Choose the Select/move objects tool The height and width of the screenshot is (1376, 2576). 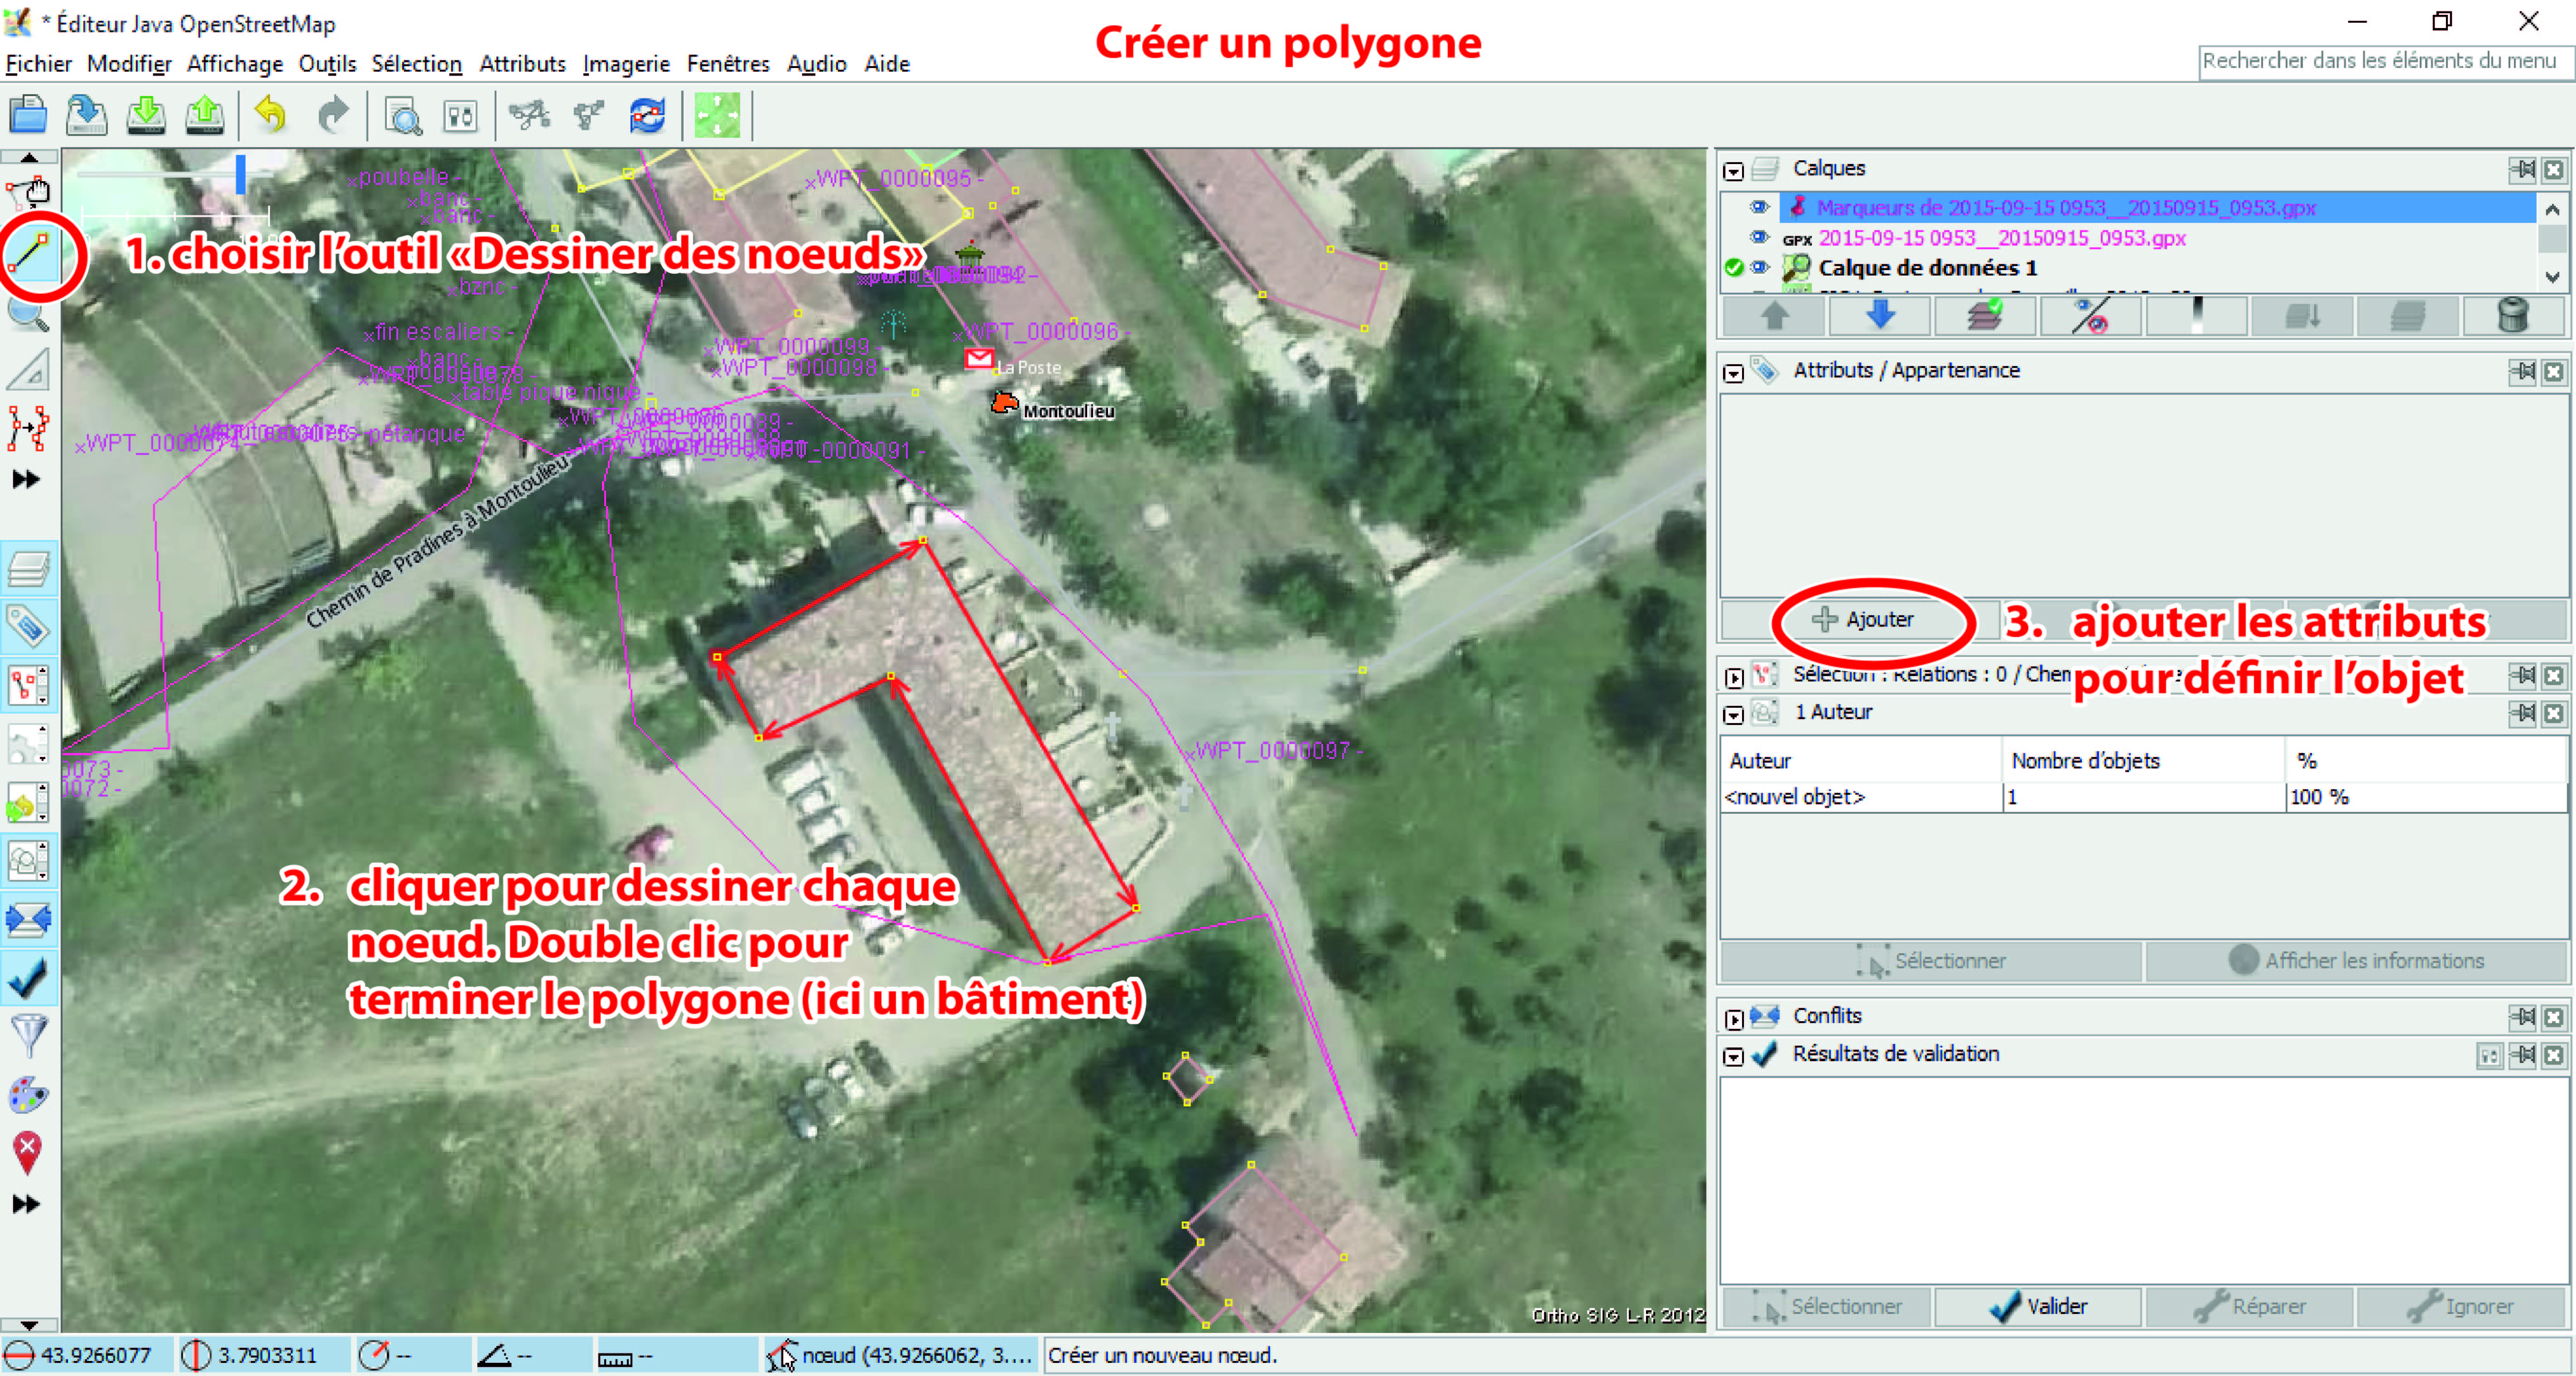pos(29,192)
